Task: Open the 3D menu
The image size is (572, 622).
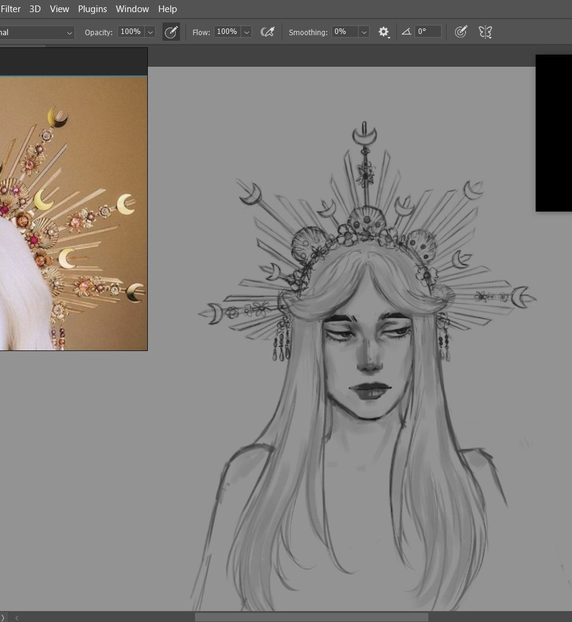Action: click(x=35, y=8)
